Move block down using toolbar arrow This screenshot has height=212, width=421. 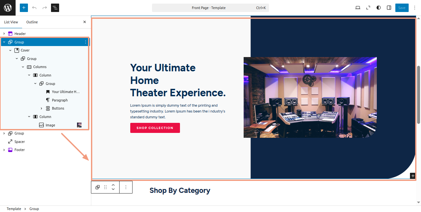tap(113, 189)
